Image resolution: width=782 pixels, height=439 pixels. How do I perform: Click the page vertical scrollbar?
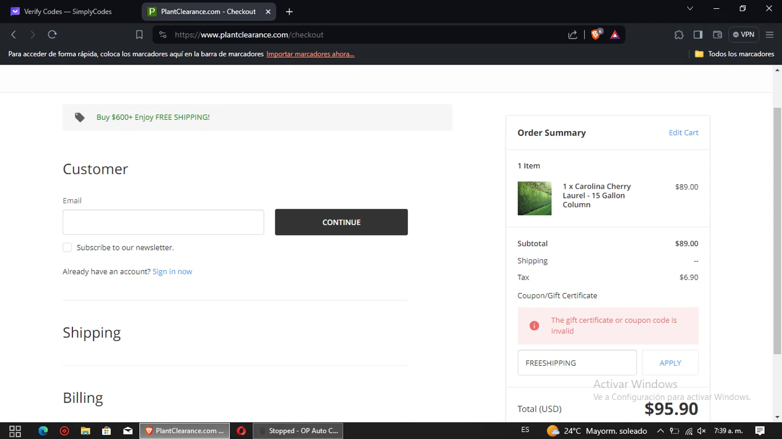(777, 231)
